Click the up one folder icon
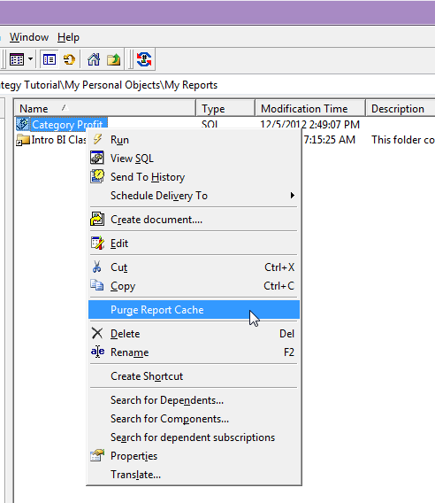Image resolution: width=435 pixels, height=503 pixels. click(114, 59)
